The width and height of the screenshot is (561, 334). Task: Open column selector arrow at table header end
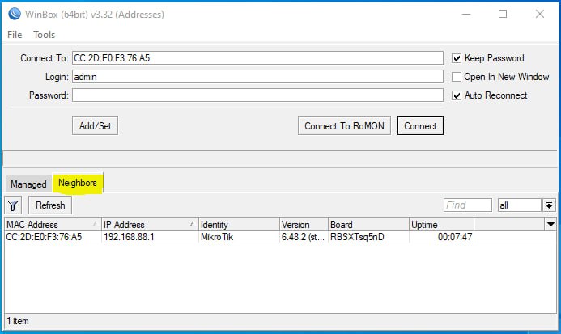pos(550,224)
